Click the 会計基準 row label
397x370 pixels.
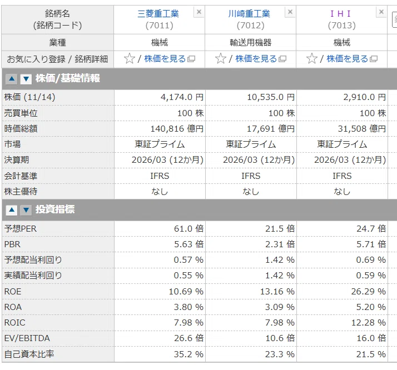tap(21, 176)
